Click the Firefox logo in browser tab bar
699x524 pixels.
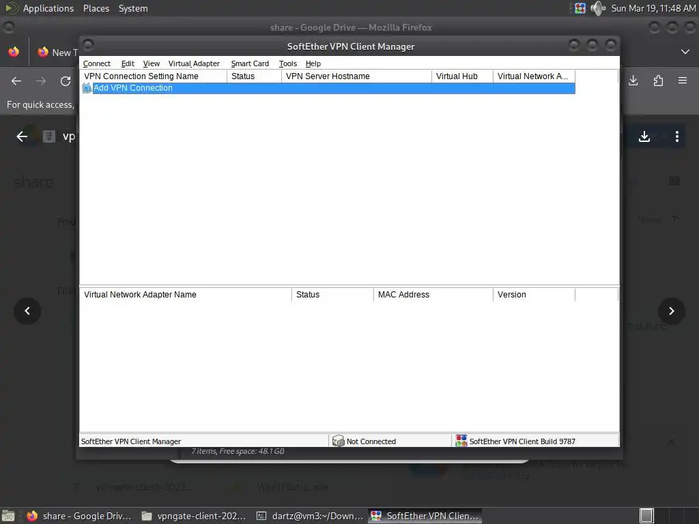pos(14,52)
